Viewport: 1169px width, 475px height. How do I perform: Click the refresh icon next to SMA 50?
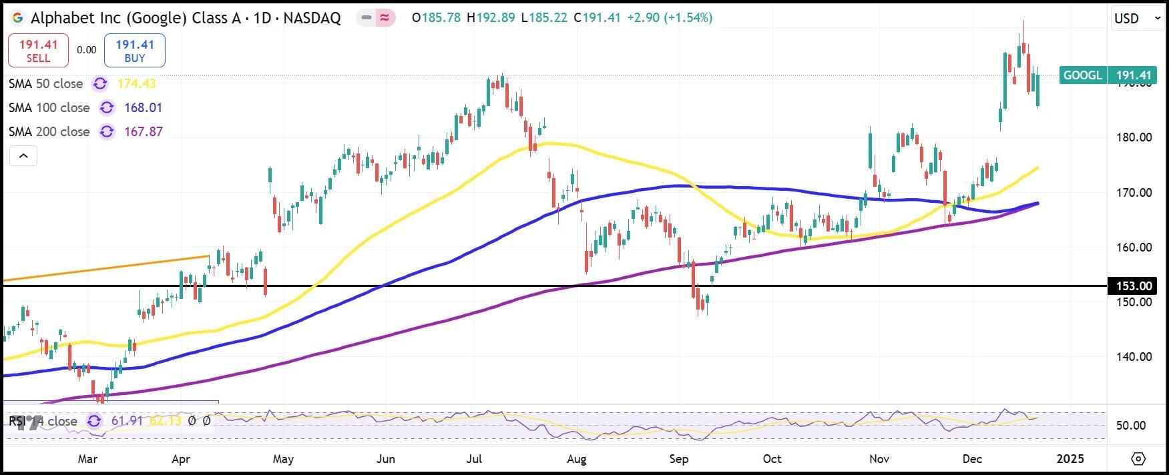point(99,84)
